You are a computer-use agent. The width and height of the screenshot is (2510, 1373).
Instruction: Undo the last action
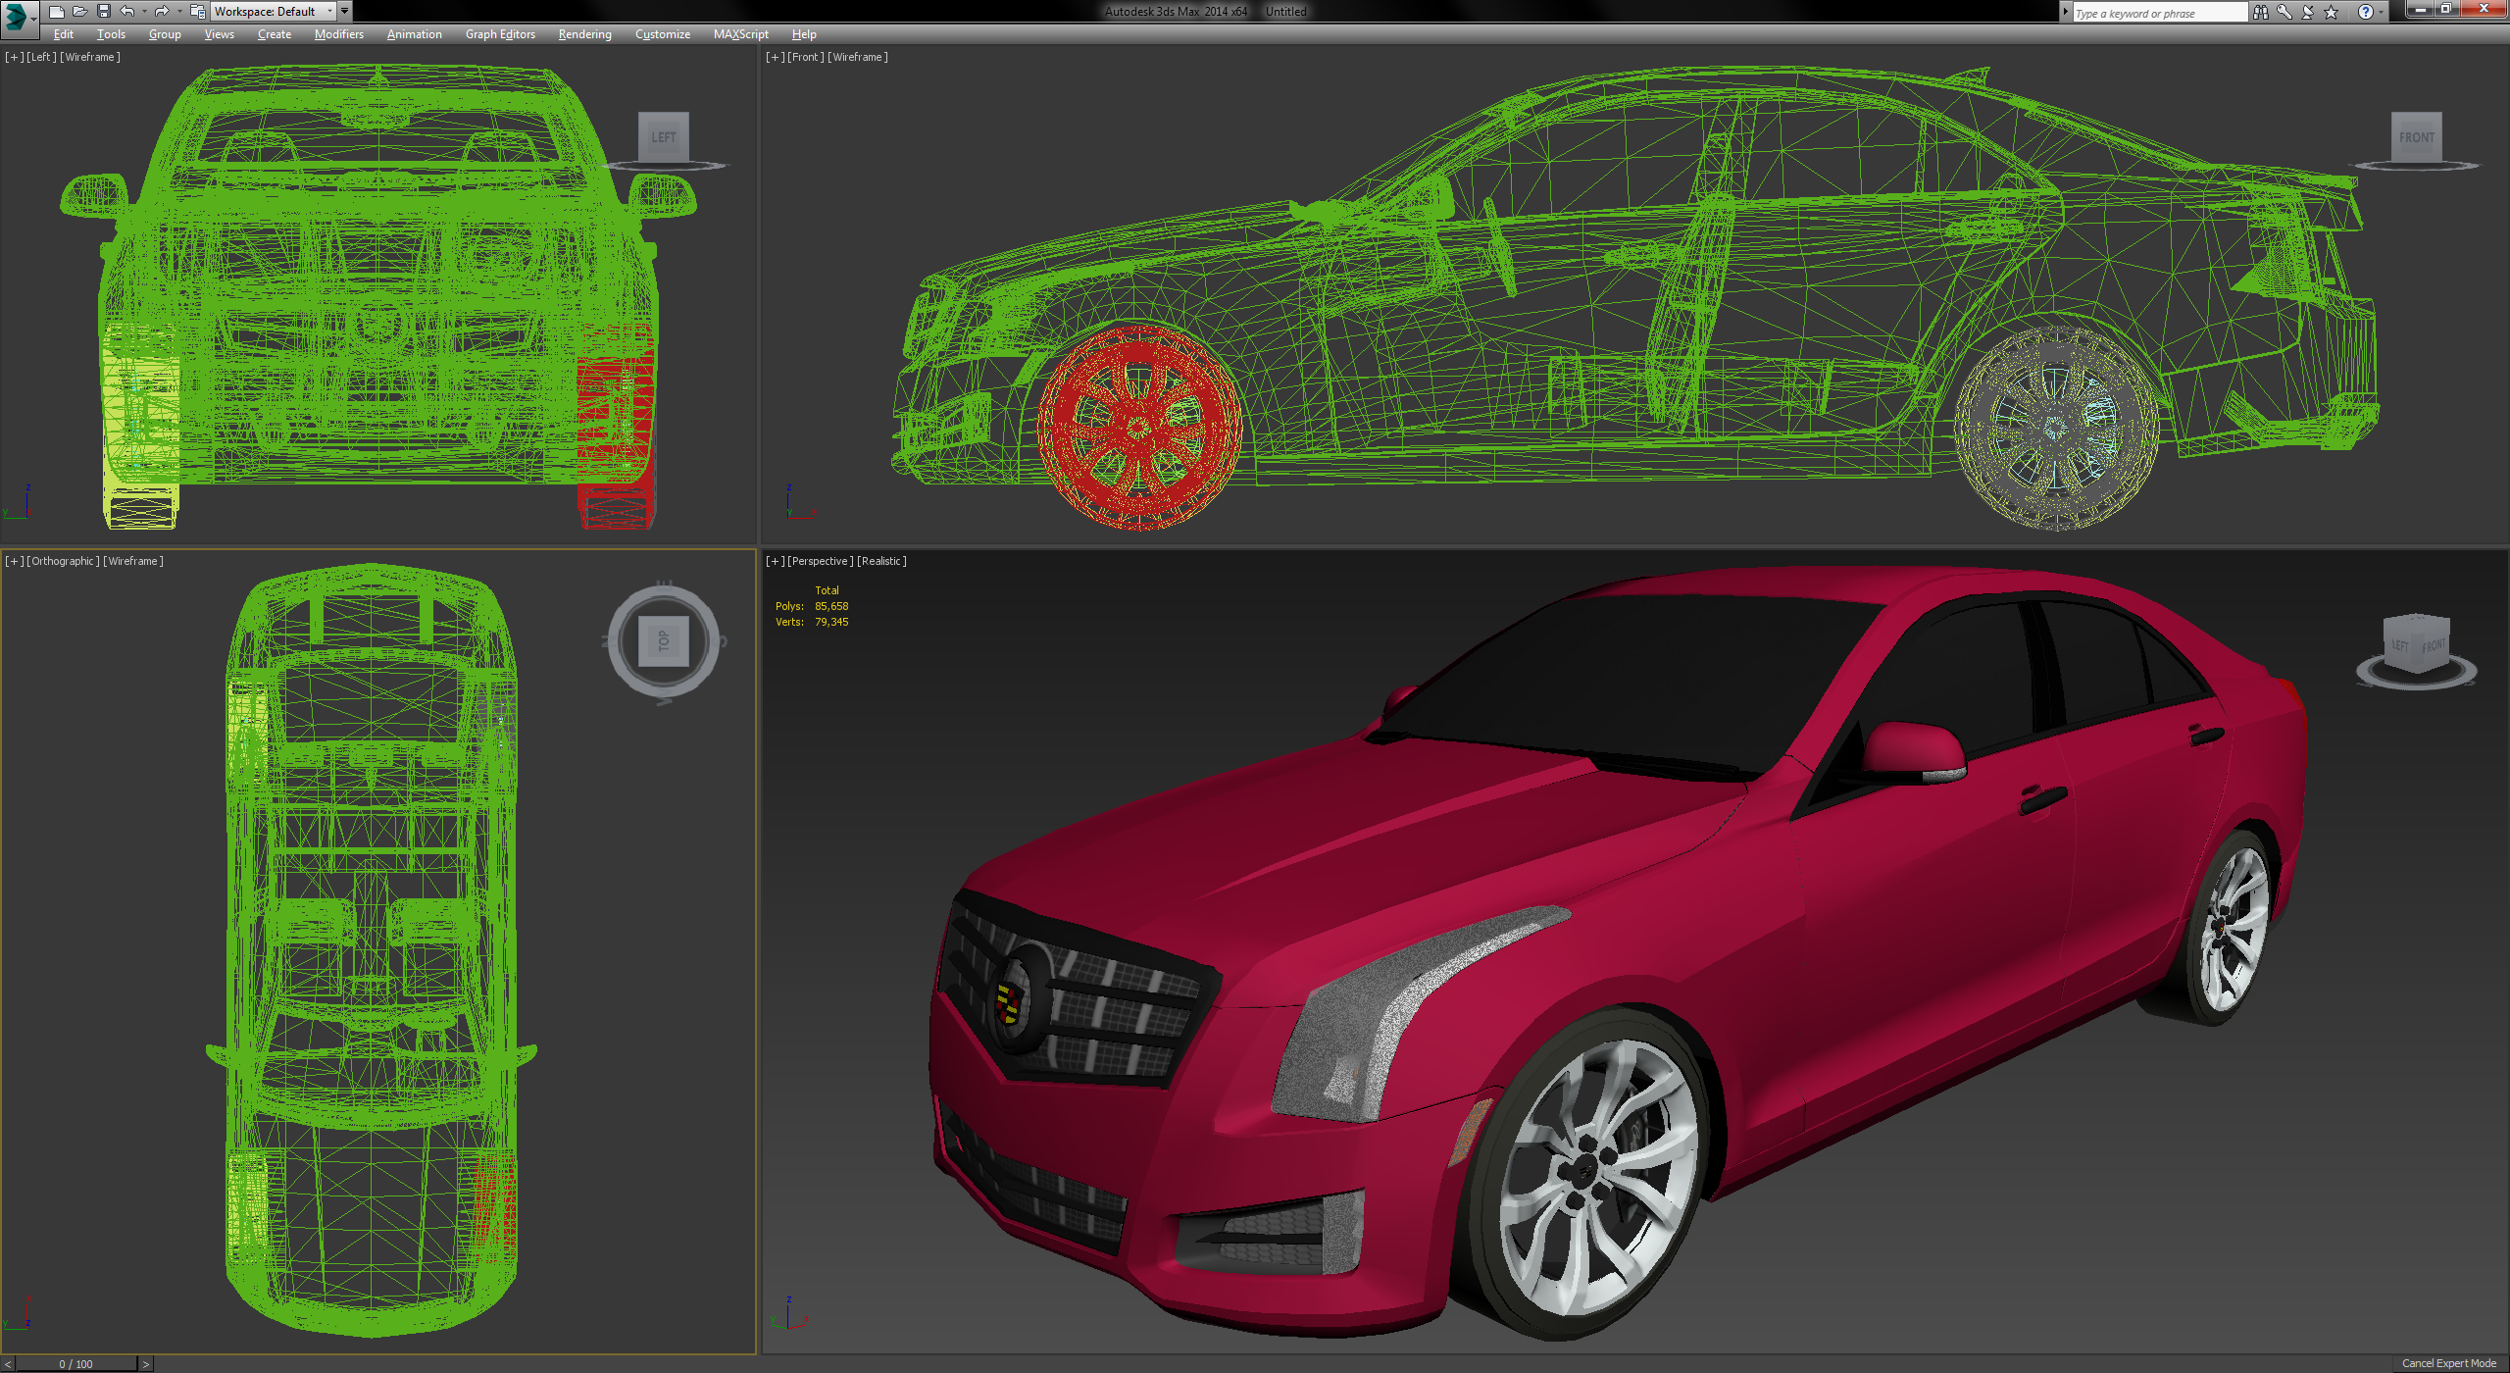[x=127, y=12]
